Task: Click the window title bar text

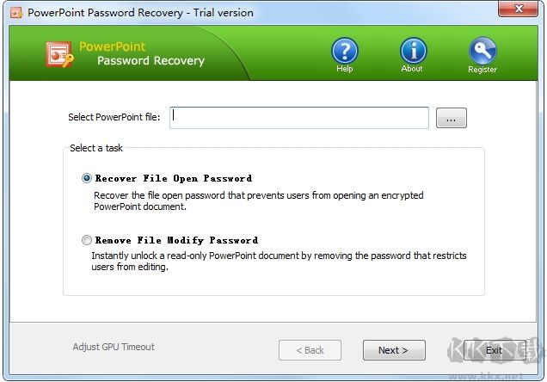Action: pos(141,13)
